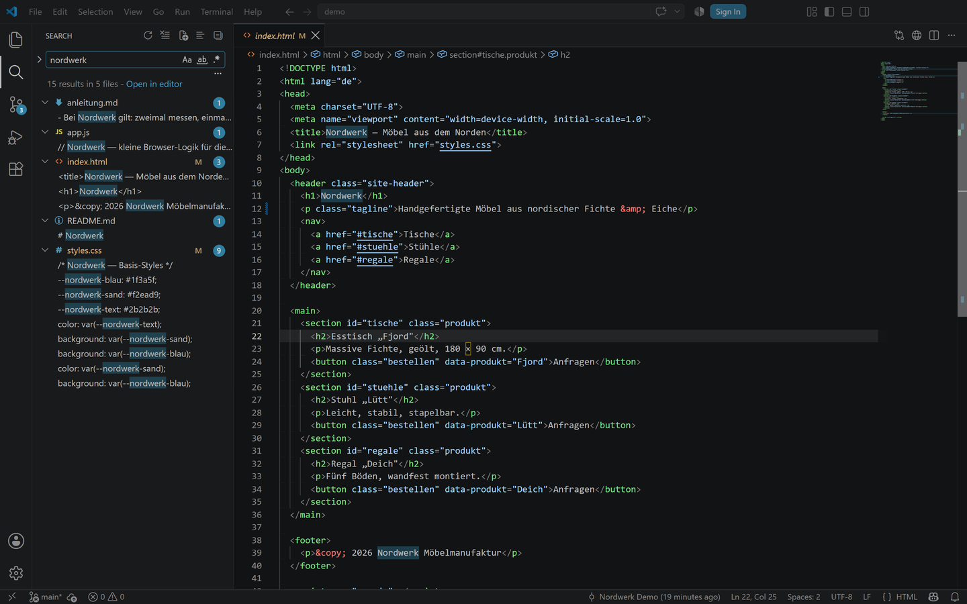Go back with the left arrow in title bar

(x=289, y=11)
